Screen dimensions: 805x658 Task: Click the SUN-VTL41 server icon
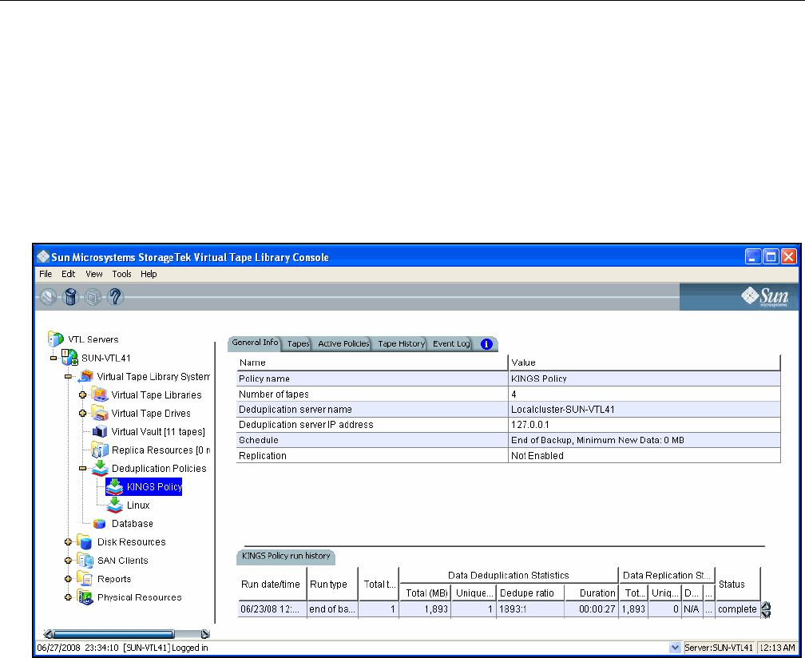pyautogui.click(x=69, y=357)
